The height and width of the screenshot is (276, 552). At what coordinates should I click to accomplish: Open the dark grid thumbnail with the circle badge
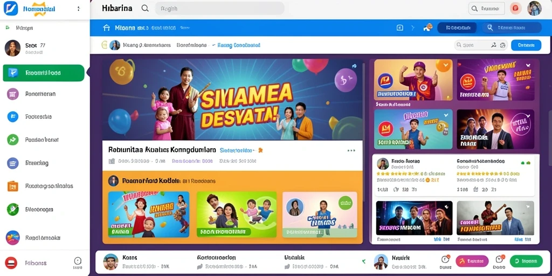tap(495, 129)
